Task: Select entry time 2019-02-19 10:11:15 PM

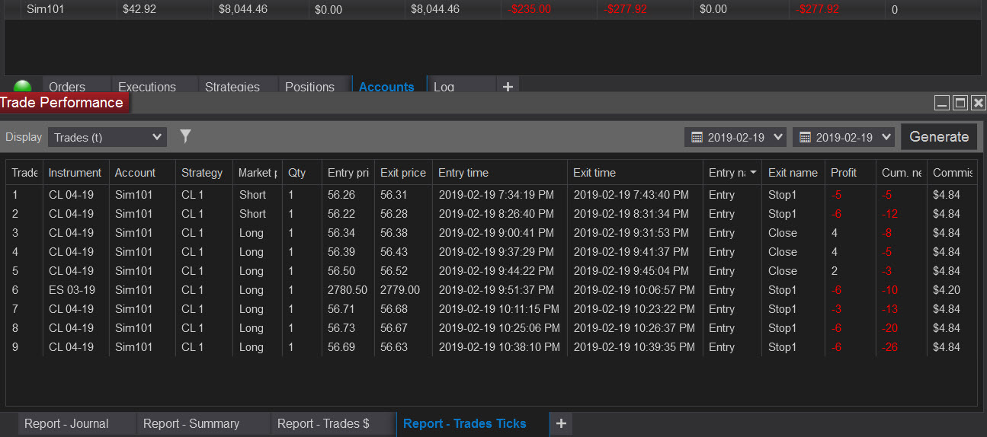Action: tap(499, 309)
